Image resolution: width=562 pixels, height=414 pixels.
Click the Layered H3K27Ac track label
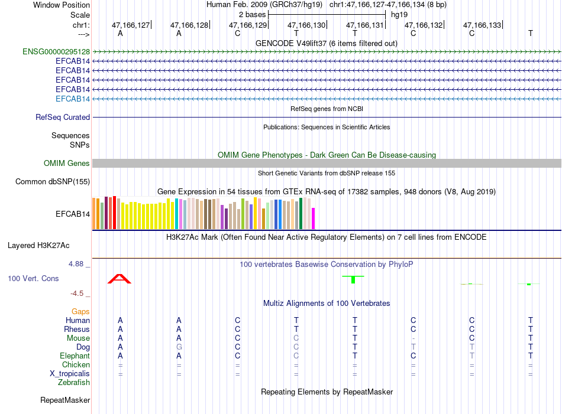[38, 246]
